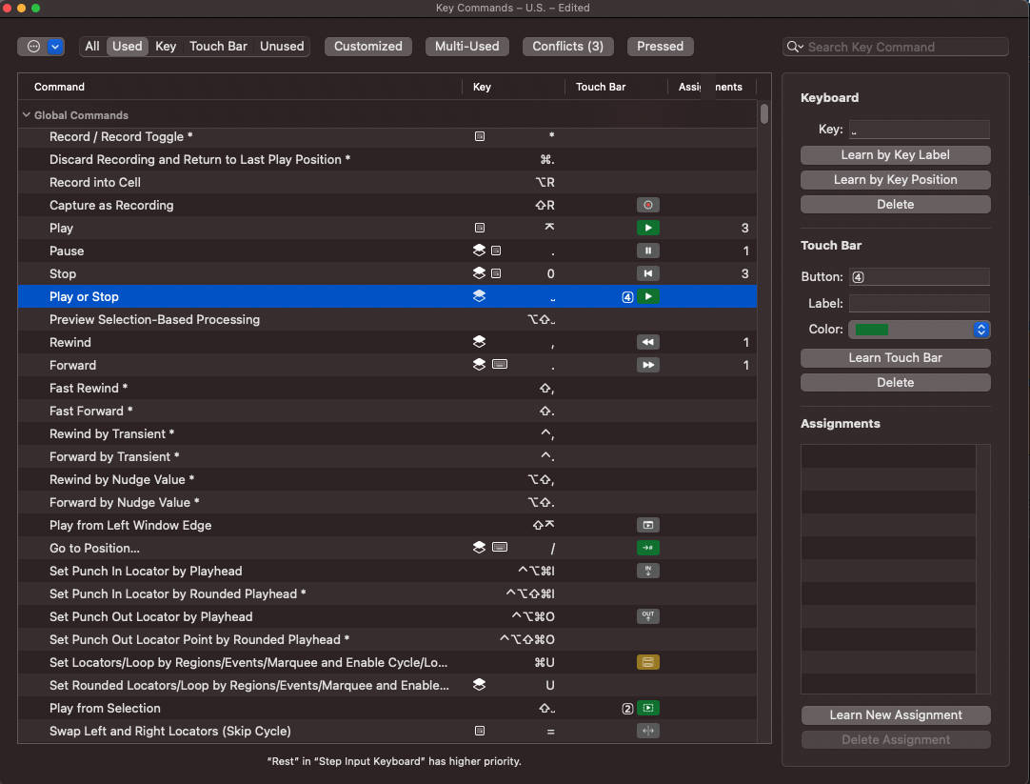The width and height of the screenshot is (1030, 784).
Task: Toggle the Multi-Used filter
Action: (x=466, y=46)
